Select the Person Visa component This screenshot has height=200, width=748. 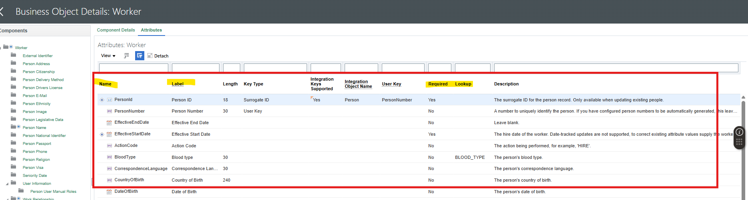pos(33,168)
